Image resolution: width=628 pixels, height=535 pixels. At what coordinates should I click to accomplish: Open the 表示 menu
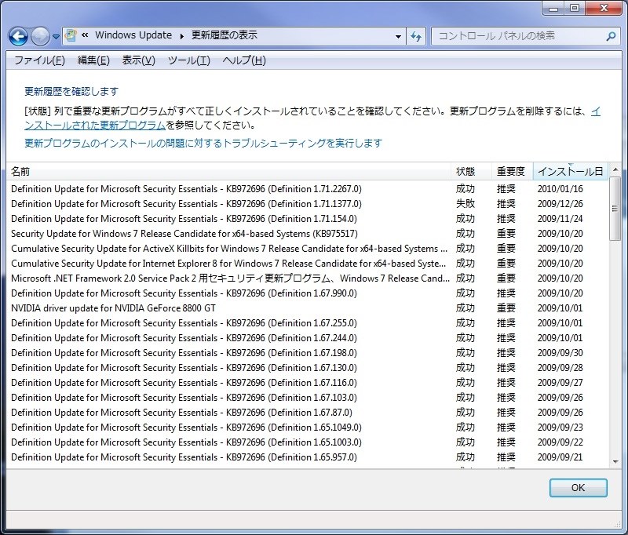pyautogui.click(x=137, y=60)
